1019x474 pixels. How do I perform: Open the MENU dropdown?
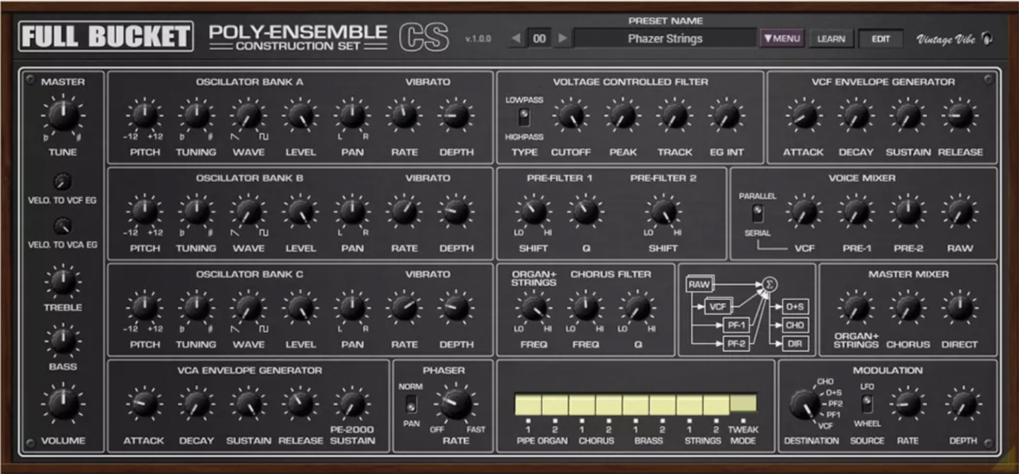[782, 39]
